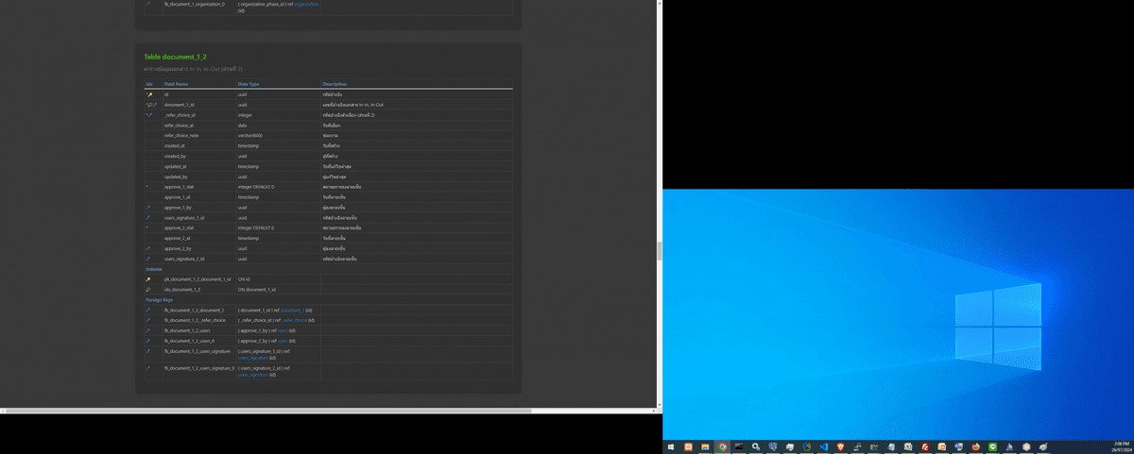Click the Description column header
1134x454 pixels.
point(335,84)
